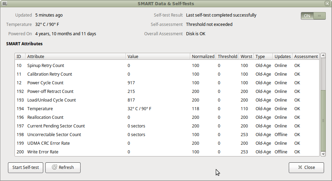Select Current Pending Sector Count row
Image resolution: width=332 pixels, height=181 pixels.
tap(167, 126)
